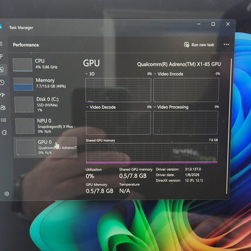Image resolution: width=251 pixels, height=251 pixels.
Task: Open the Startup apps page icon
Action: 2,95
